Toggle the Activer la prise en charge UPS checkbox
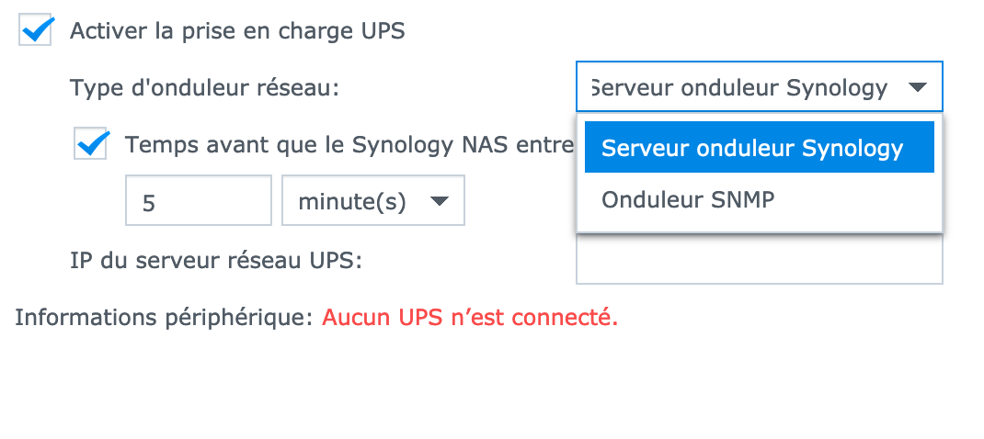 36,31
